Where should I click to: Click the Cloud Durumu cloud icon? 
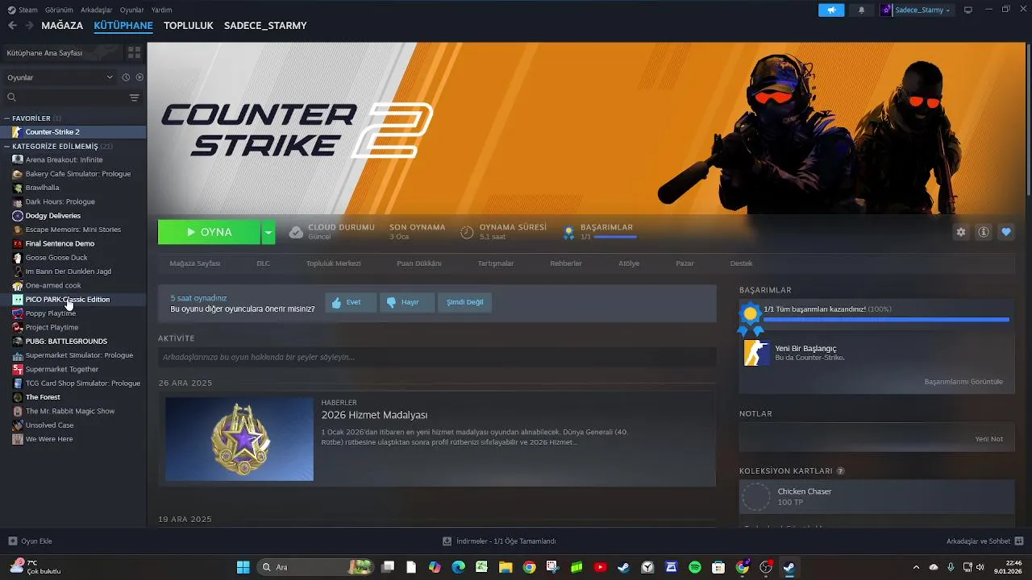296,232
